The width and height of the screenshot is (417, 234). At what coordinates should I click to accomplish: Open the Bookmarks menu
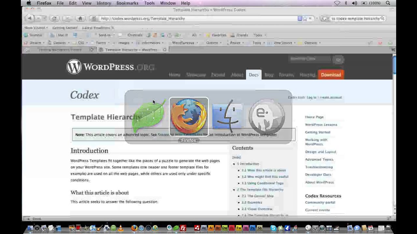pyautogui.click(x=127, y=3)
